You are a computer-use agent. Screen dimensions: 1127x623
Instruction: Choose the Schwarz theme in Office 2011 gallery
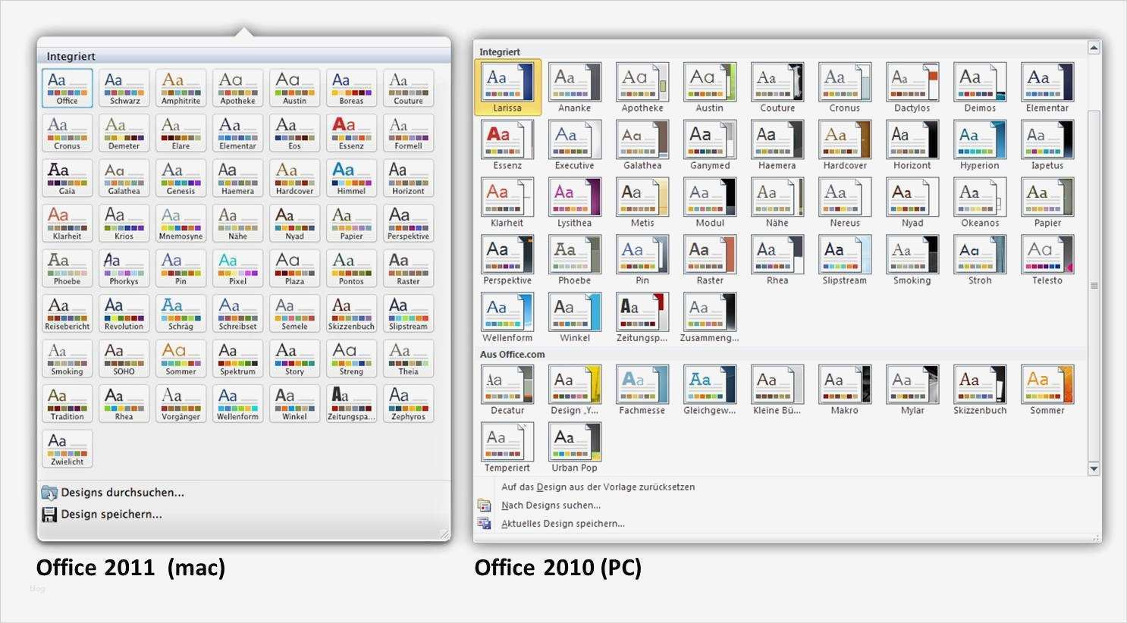124,88
